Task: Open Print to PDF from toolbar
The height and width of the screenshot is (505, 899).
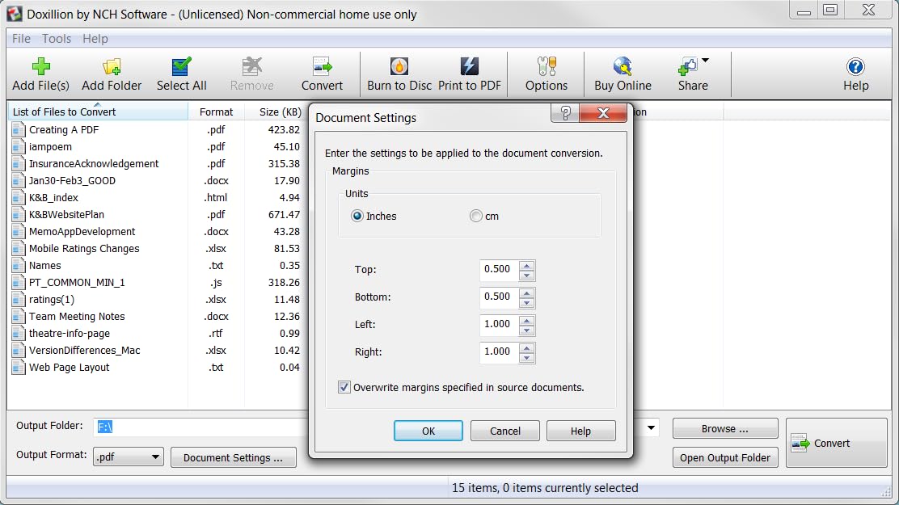Action: tap(469, 67)
